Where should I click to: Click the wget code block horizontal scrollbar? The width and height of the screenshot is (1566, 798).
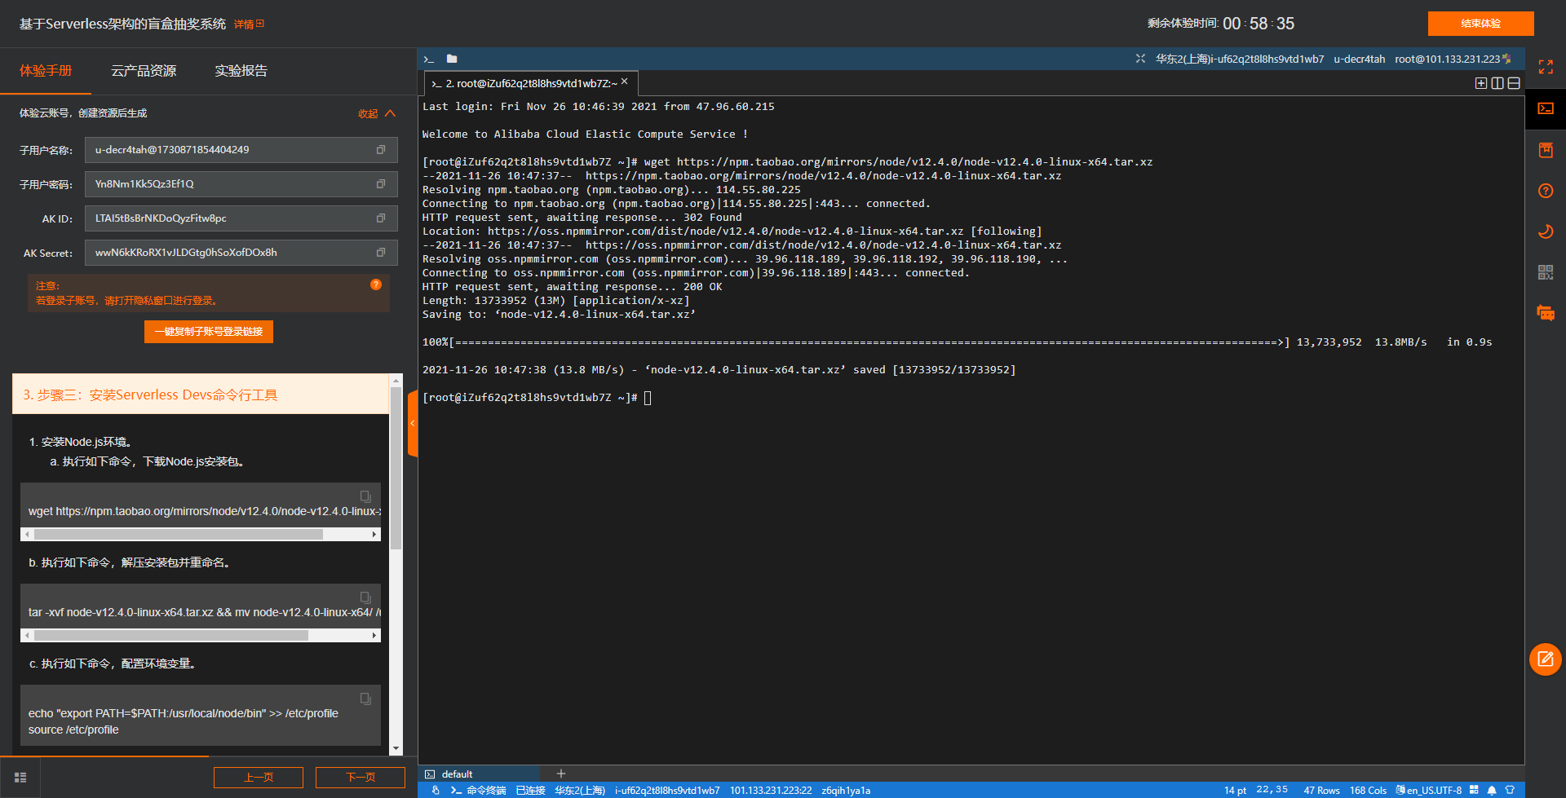pos(179,535)
